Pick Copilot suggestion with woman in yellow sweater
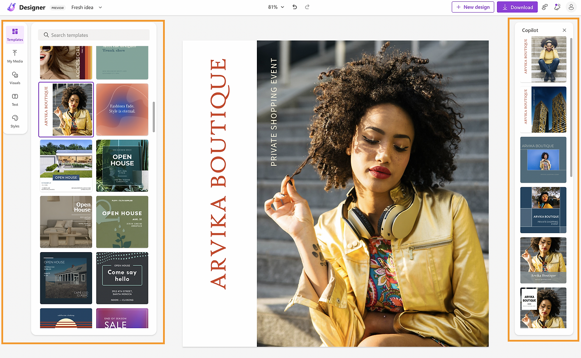Viewport: 581px width, 358px height. click(543, 60)
